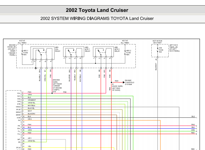Click the "LEFT KICK PANEL J/B" description

(174, 48)
